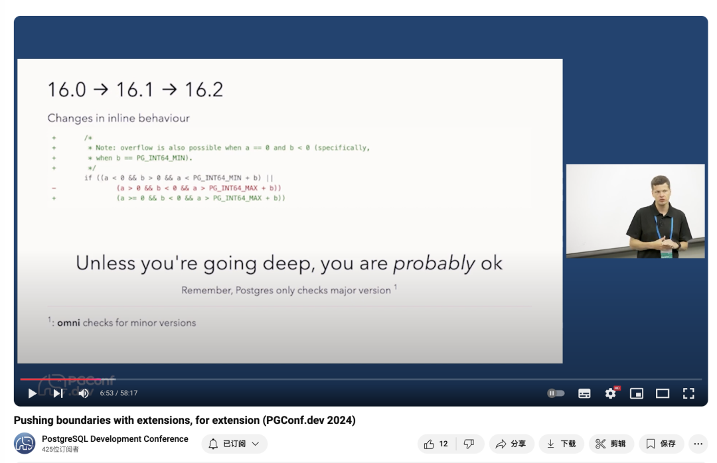The image size is (717, 463).
Task: Click the video title 'Pushing boundaries with extensions'
Action: click(185, 420)
